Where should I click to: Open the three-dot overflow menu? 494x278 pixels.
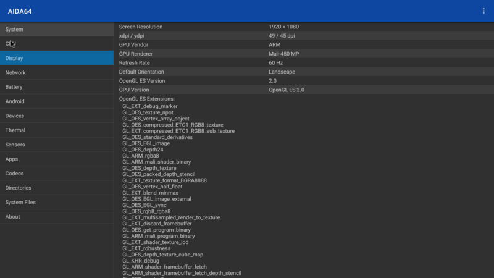tap(484, 11)
